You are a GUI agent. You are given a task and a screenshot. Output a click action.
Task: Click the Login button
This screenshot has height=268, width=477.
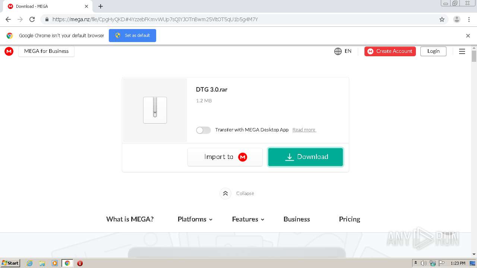click(x=433, y=51)
